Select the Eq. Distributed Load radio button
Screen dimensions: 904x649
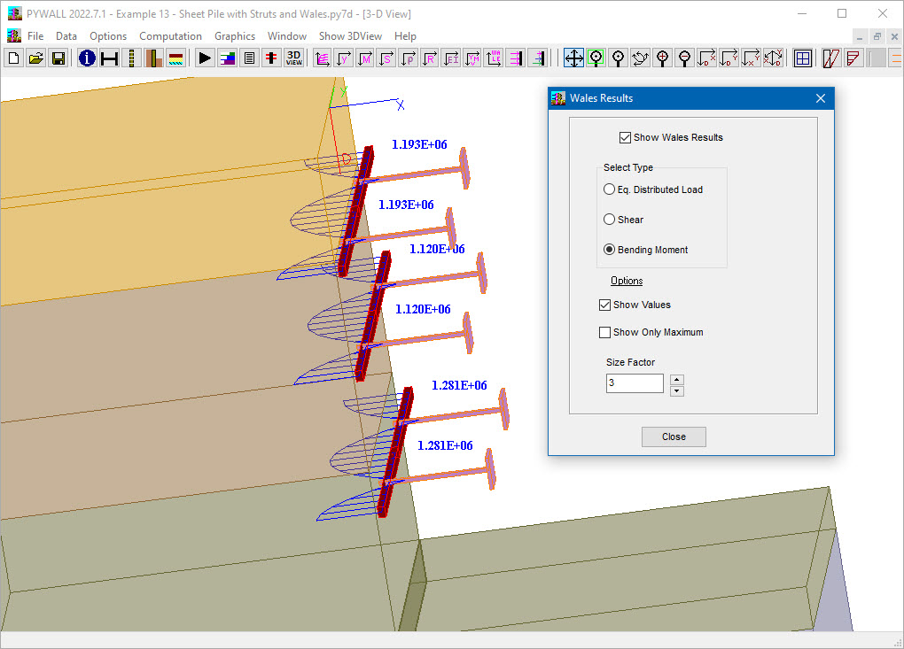609,189
